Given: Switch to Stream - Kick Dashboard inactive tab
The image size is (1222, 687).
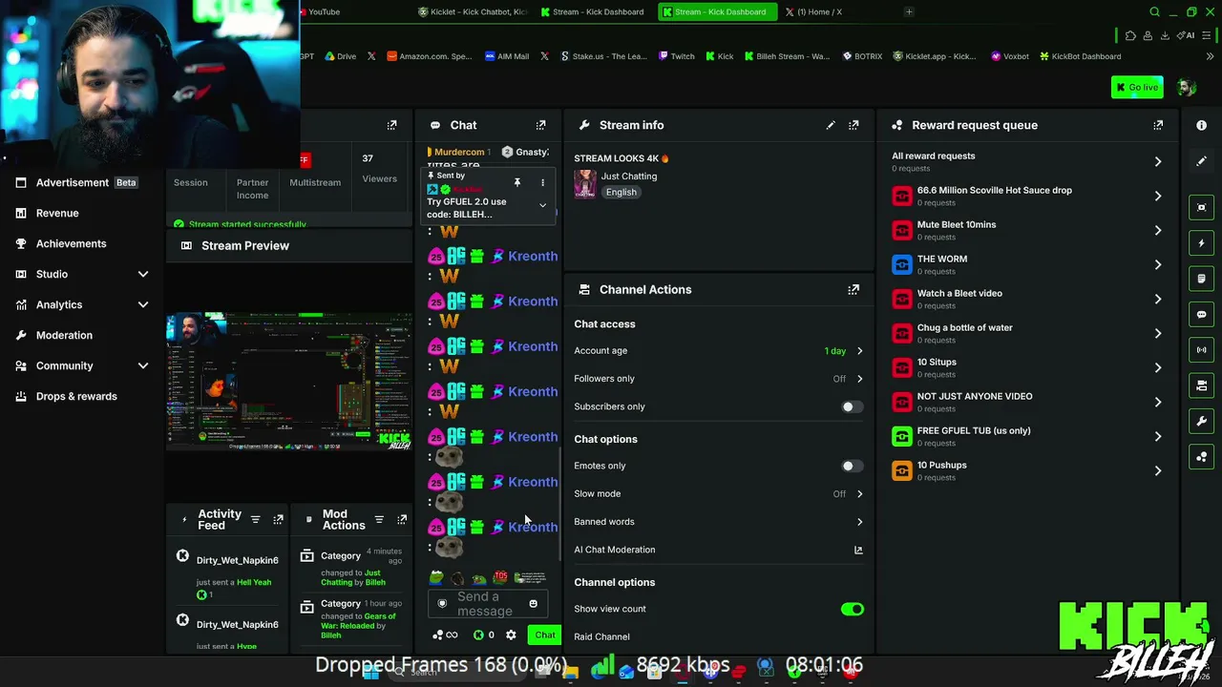Looking at the screenshot, I should tap(592, 11).
